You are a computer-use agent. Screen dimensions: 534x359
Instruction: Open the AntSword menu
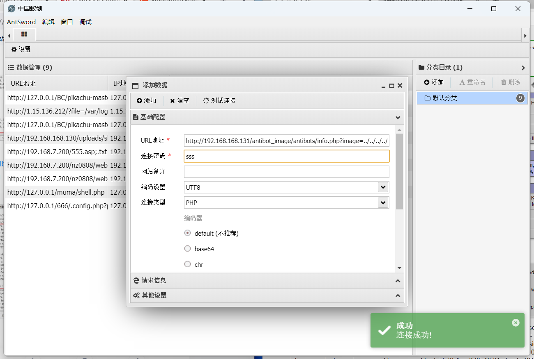(21, 22)
